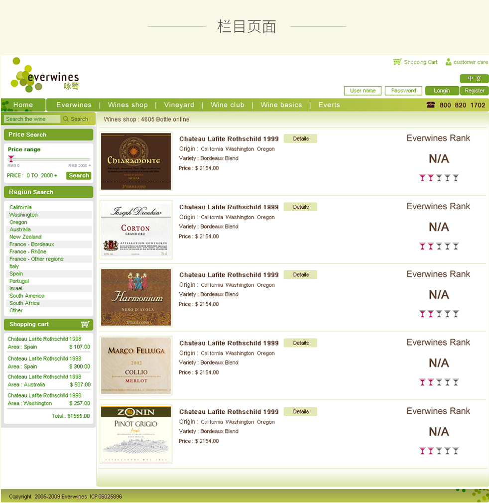Image resolution: width=489 pixels, height=503 pixels.
Task: Switch language with the 中文 button
Action: (x=474, y=79)
